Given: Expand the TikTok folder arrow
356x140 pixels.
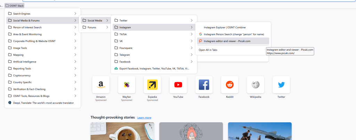Looking at the screenshot, I should pyautogui.click(x=192, y=34).
